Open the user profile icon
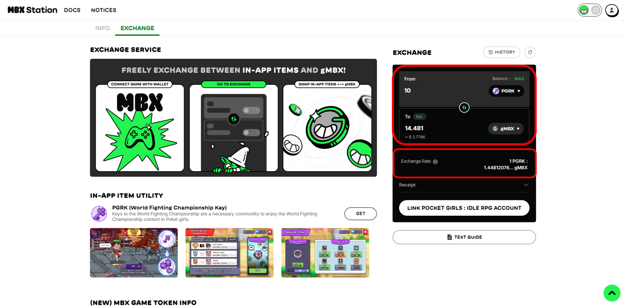This screenshot has height=307, width=626. 612,10
